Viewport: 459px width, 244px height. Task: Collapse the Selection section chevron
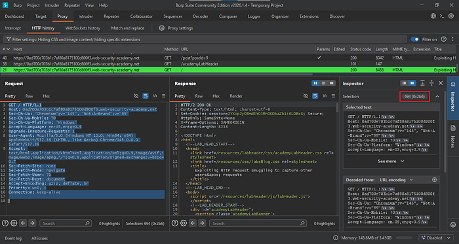pyautogui.click(x=437, y=96)
